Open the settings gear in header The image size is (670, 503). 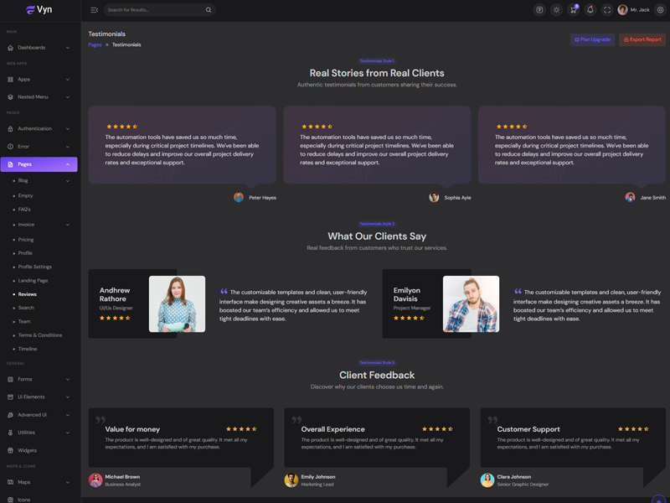(x=660, y=10)
